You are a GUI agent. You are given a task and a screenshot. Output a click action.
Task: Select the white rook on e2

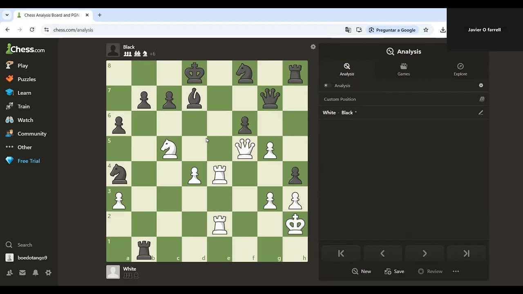tap(220, 224)
